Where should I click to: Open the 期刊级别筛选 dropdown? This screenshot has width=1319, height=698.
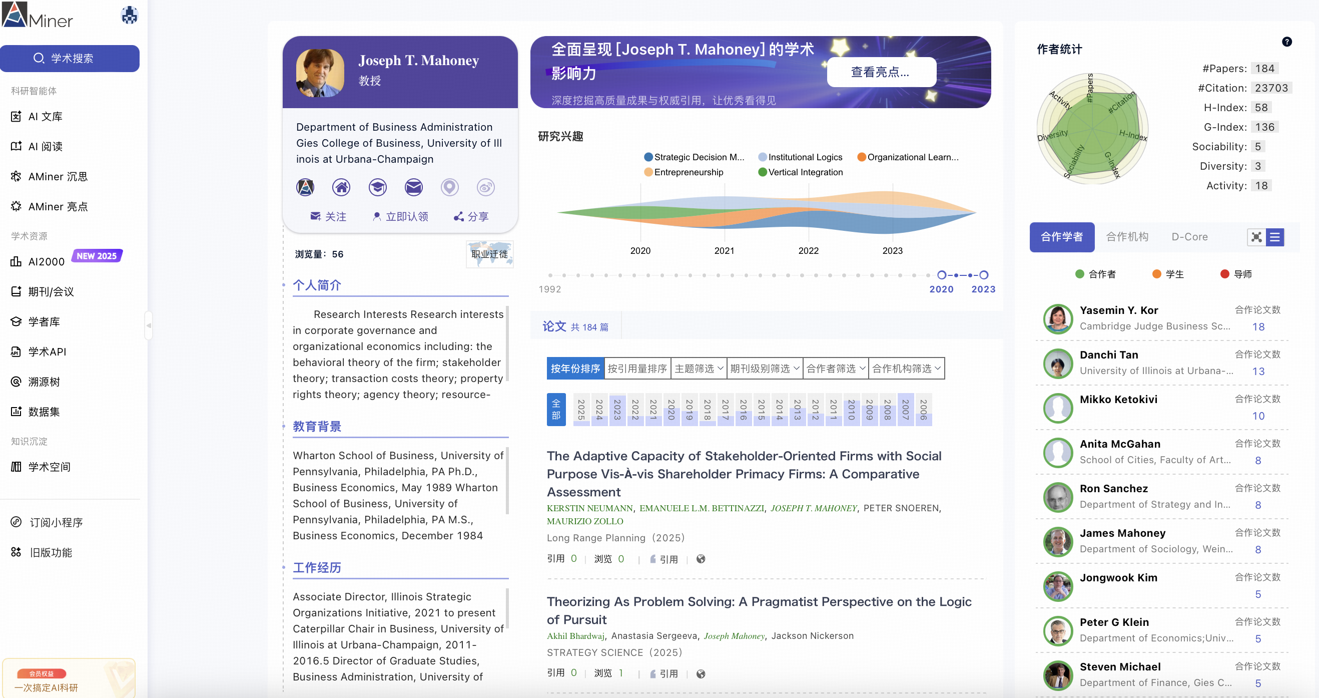coord(764,369)
